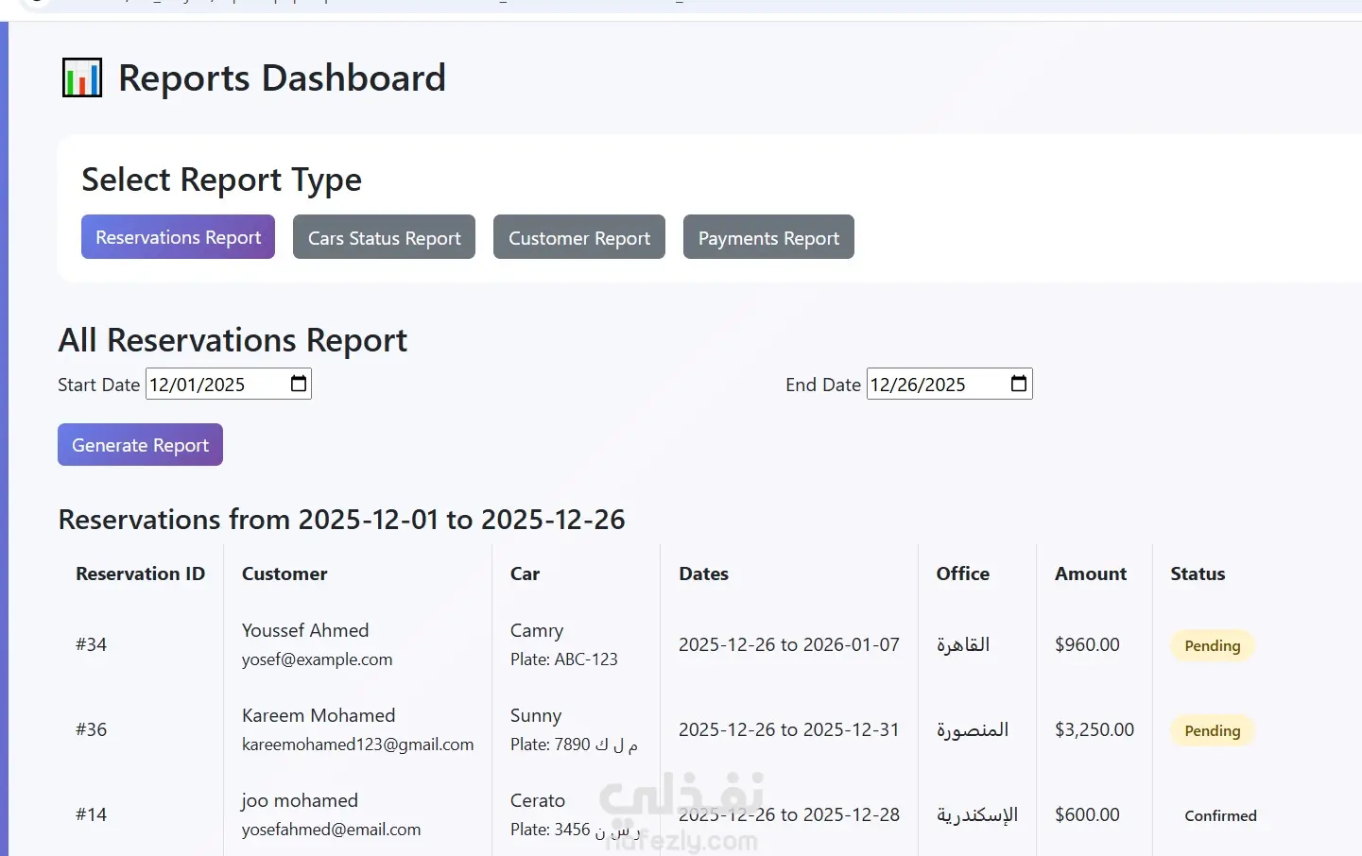Click the $600.00 amount

coord(1087,814)
